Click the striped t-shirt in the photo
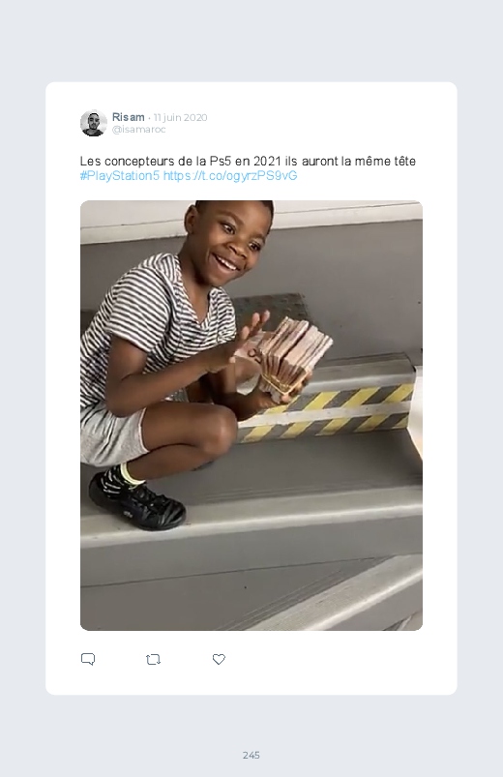 (x=154, y=328)
